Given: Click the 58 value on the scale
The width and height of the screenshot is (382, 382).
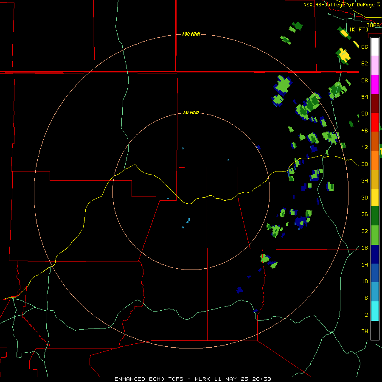Looking at the screenshot, I should 365,80.
